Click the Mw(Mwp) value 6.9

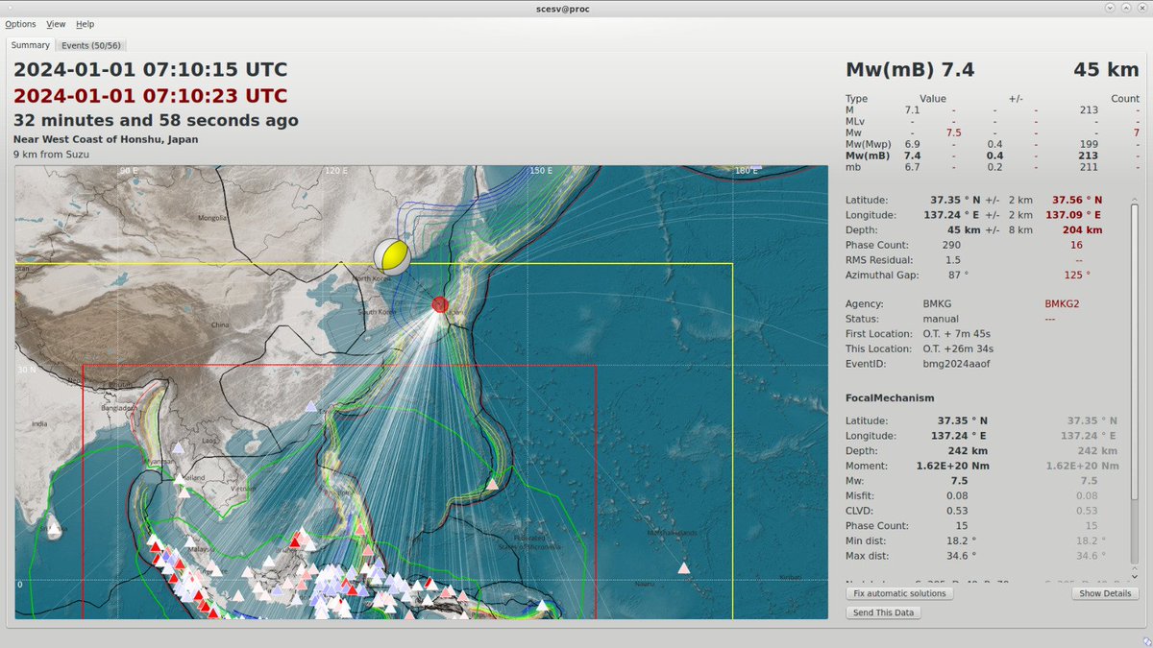point(912,144)
